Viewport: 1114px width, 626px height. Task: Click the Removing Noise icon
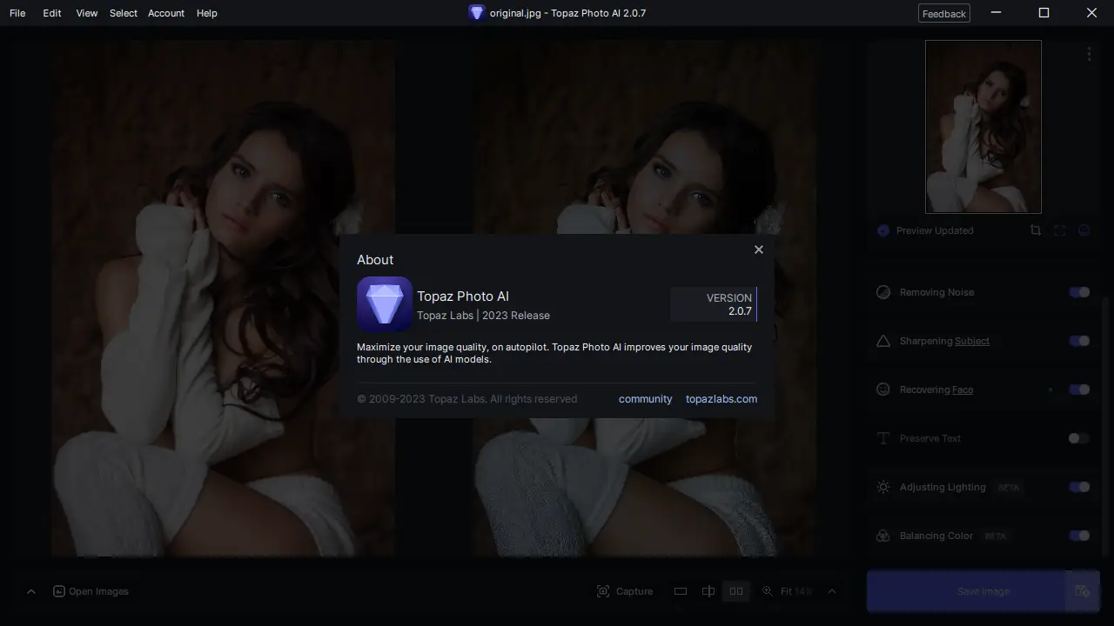pos(882,292)
